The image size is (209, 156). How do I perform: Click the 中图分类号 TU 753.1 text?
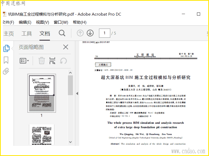[x=120, y=116]
